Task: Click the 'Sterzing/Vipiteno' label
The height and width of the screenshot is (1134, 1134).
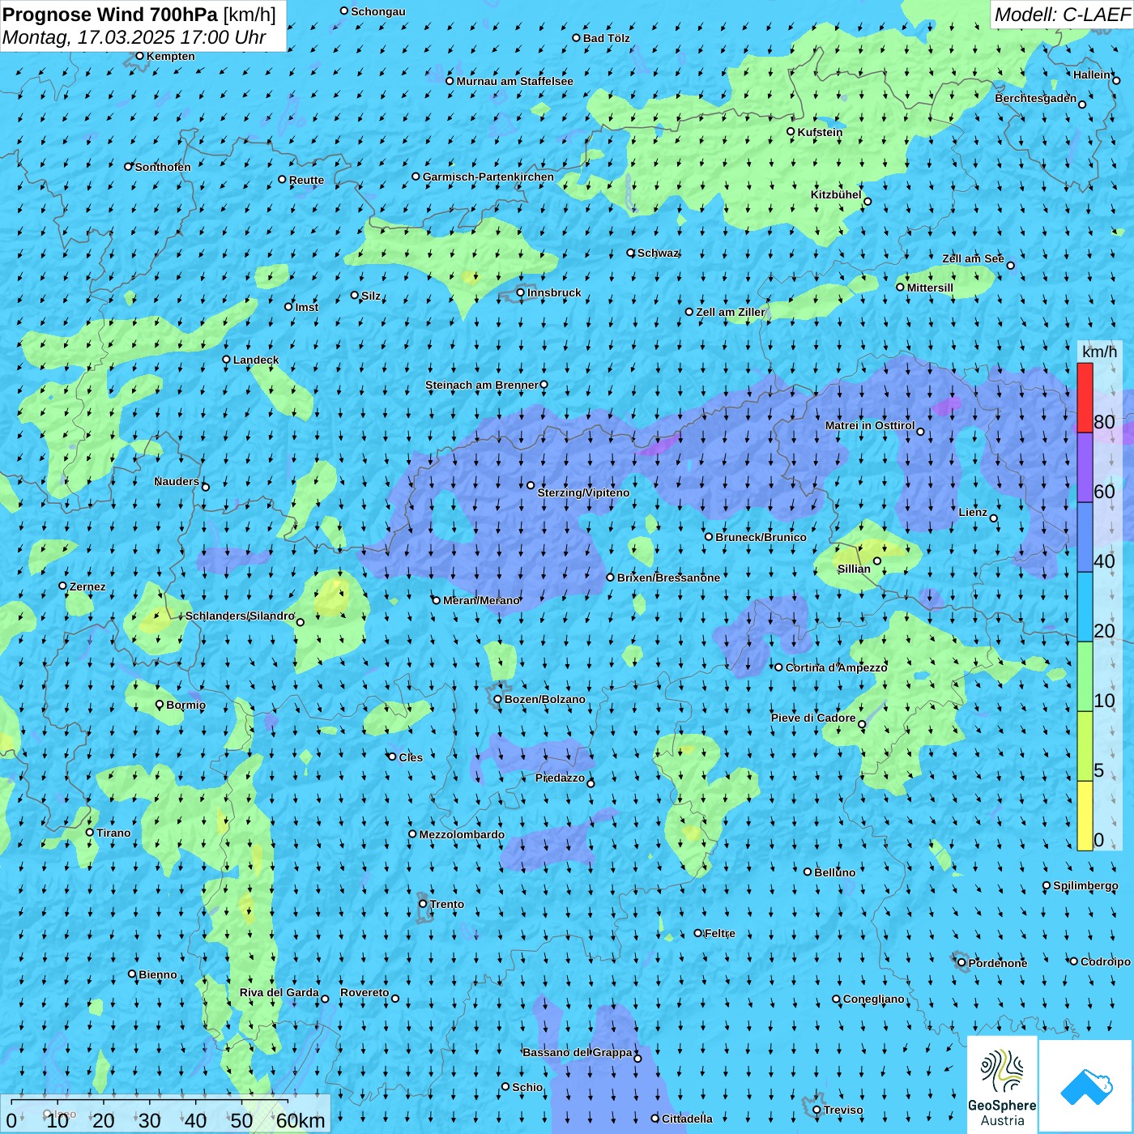Action: pos(583,492)
